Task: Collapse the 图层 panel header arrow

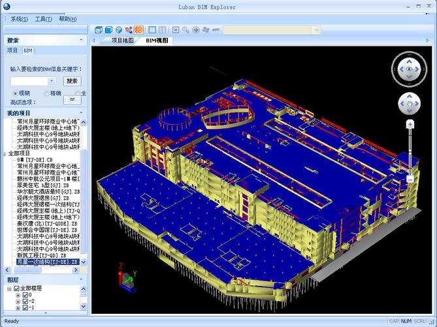Action: [x=81, y=279]
